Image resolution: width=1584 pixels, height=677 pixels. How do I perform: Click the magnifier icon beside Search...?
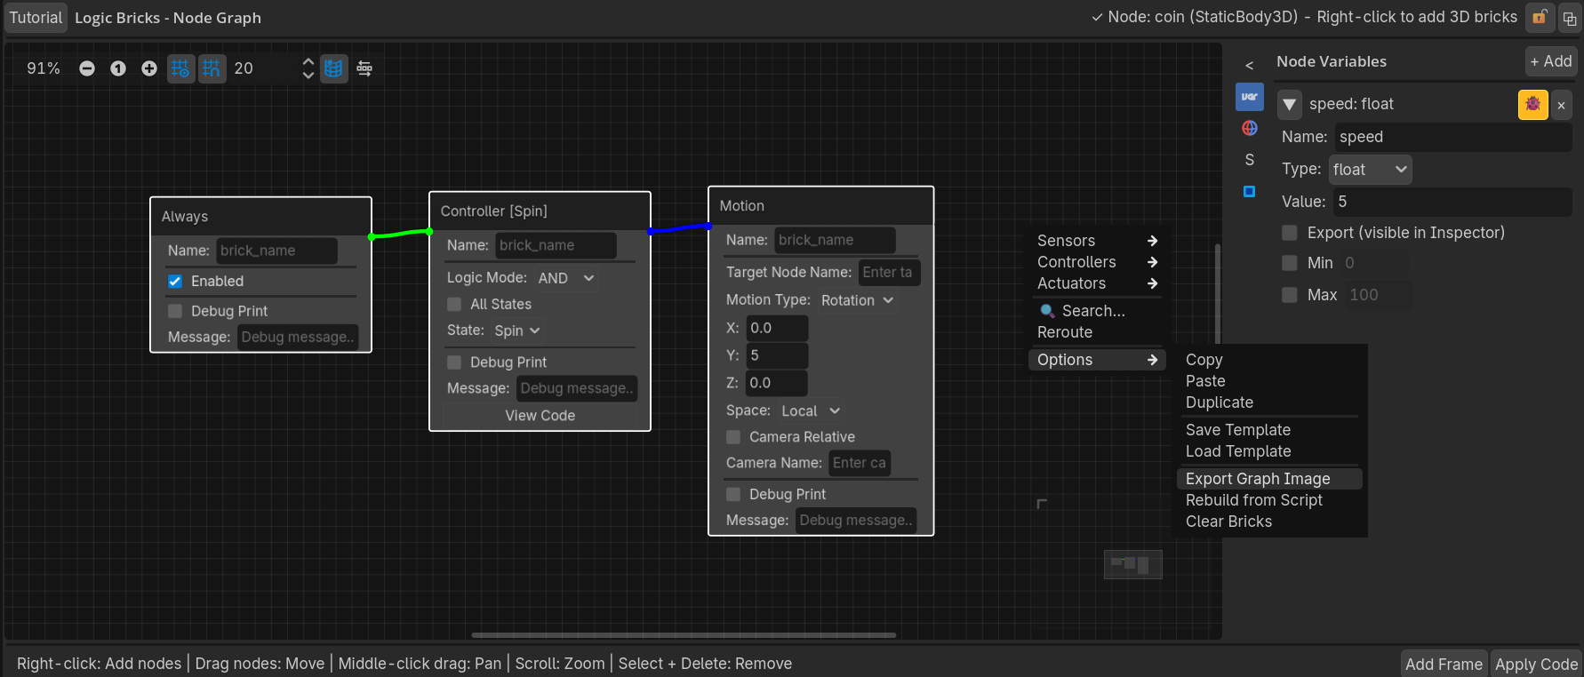[x=1047, y=311]
